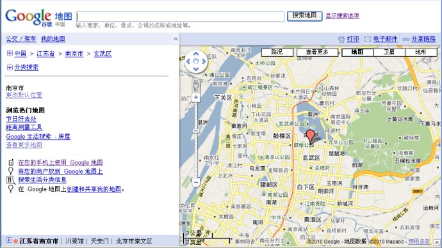Click the 江苏省 breadcrumb link

pos(45,54)
